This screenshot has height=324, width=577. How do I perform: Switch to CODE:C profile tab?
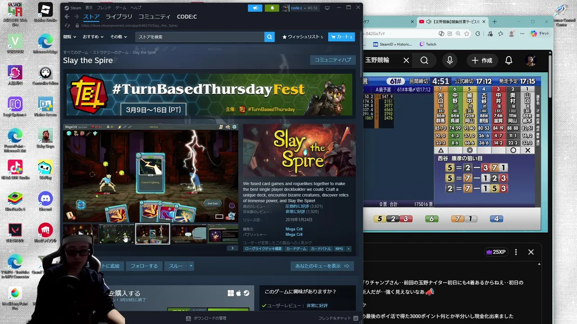[187, 17]
